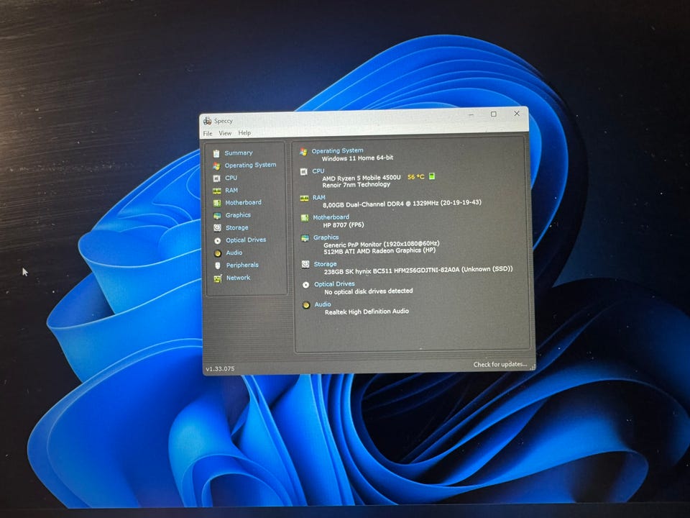Click the Graphics icon in summary pane
Screen dimensions: 690x518
tap(305, 238)
